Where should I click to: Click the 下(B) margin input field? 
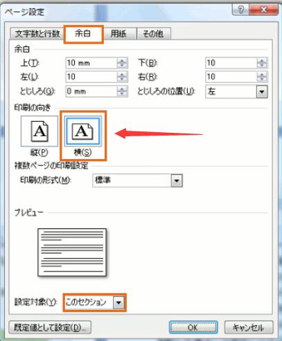pyautogui.click(x=231, y=63)
